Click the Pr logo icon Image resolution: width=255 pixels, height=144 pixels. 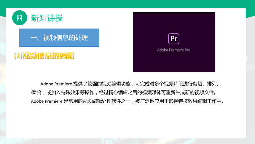tap(174, 39)
